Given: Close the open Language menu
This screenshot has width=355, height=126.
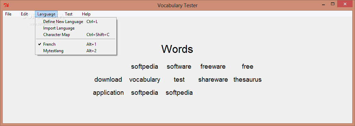Looking at the screenshot, I should 46,14.
